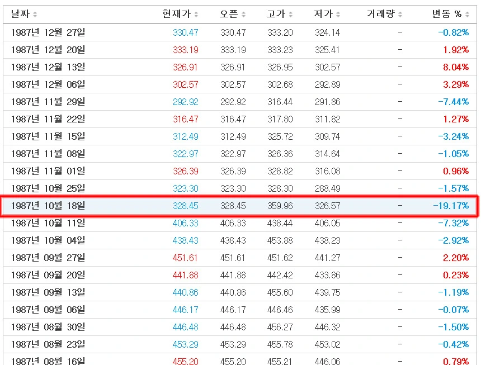The height and width of the screenshot is (365, 481).
Task: Click the low value 453.02
Action: click(327, 344)
